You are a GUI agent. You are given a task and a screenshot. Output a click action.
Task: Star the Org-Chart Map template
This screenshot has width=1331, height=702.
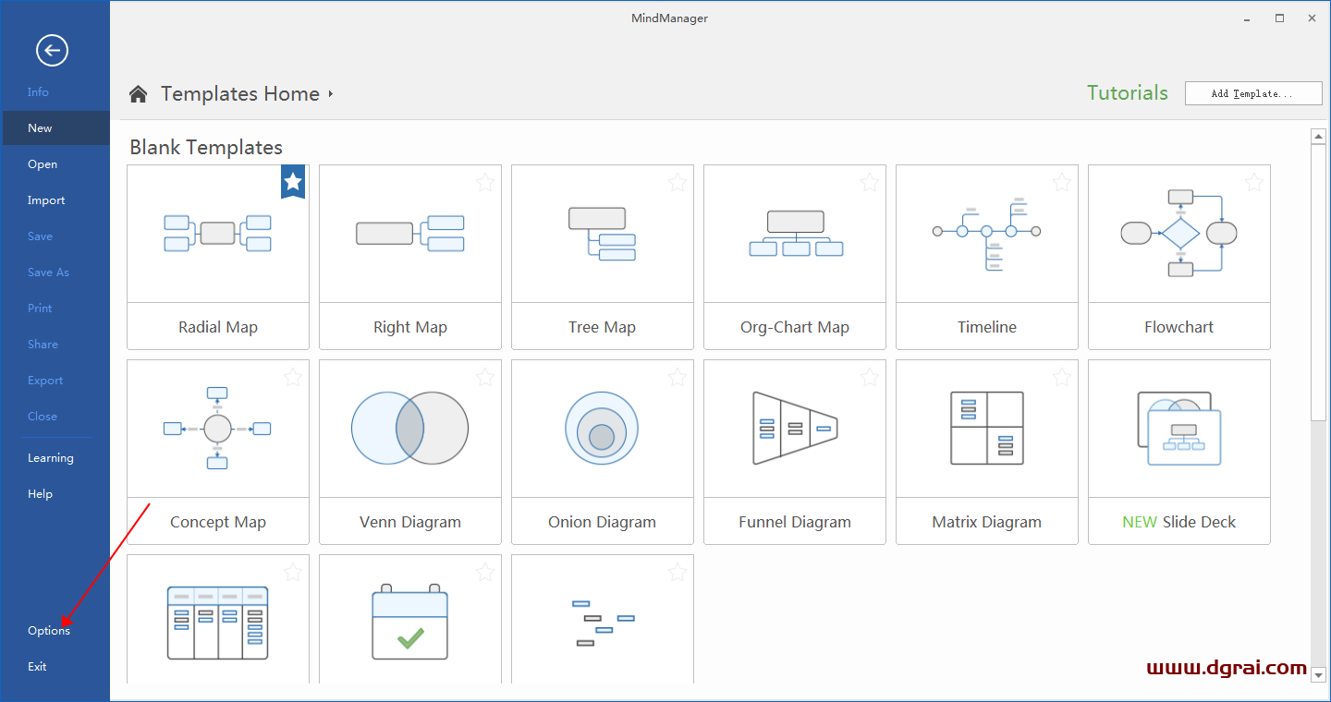[x=870, y=182]
